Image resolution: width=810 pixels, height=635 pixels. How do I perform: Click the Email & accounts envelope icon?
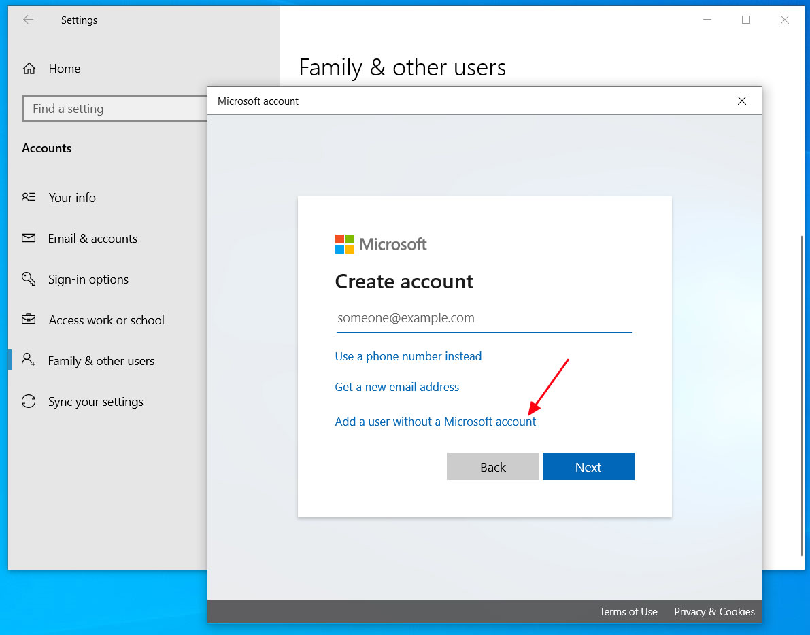[29, 238]
